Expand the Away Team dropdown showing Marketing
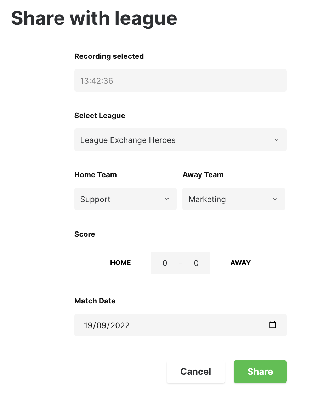335x402 pixels. coord(233,199)
